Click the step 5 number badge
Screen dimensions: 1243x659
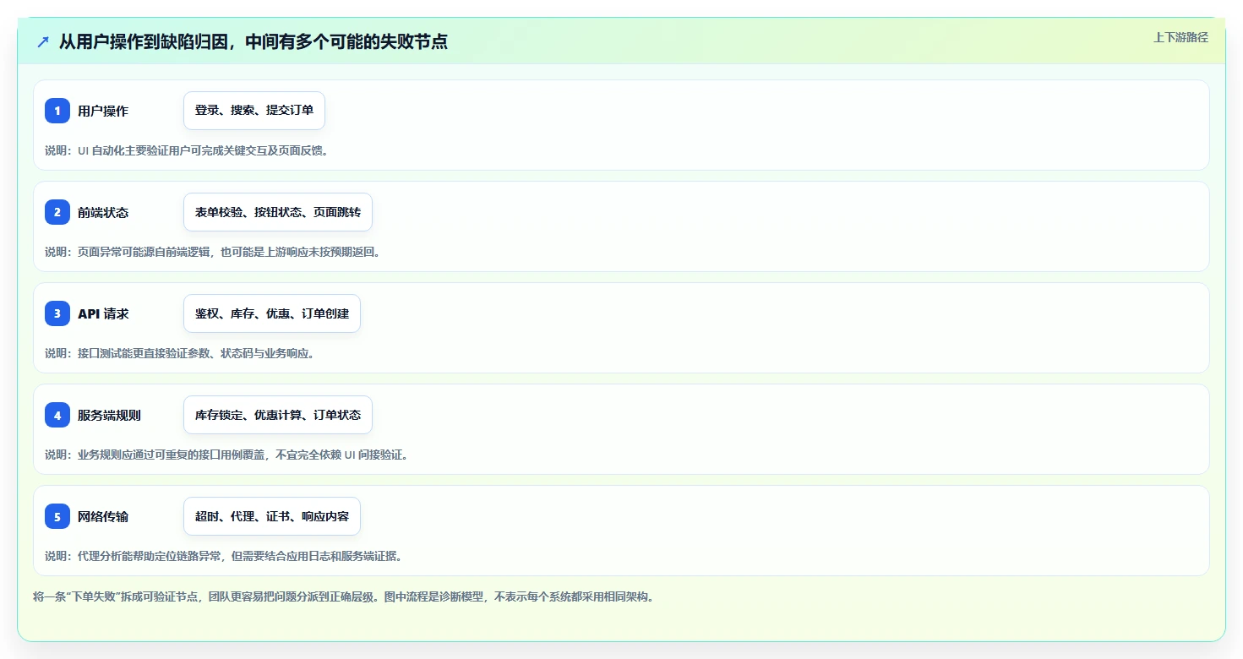coord(57,516)
